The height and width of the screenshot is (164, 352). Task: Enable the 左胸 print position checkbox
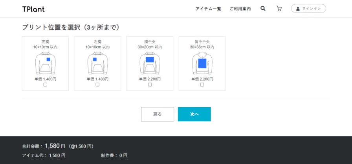(45, 85)
